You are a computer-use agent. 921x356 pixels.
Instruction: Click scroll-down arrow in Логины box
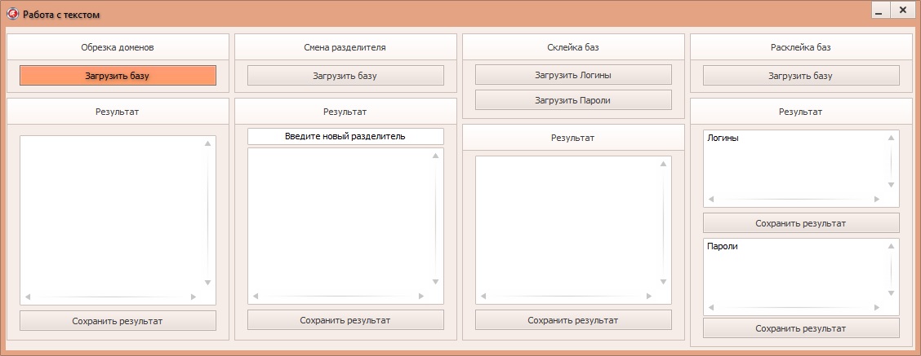pos(891,185)
